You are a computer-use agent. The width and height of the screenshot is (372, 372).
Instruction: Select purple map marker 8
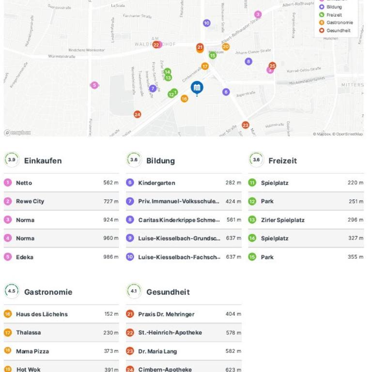pyautogui.click(x=248, y=62)
